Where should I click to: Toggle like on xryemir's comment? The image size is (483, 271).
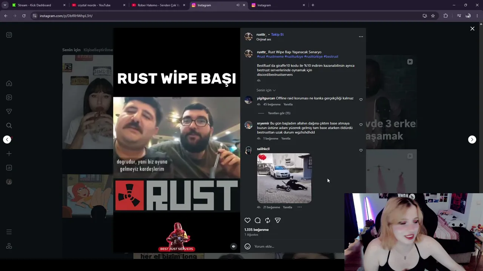click(x=361, y=125)
